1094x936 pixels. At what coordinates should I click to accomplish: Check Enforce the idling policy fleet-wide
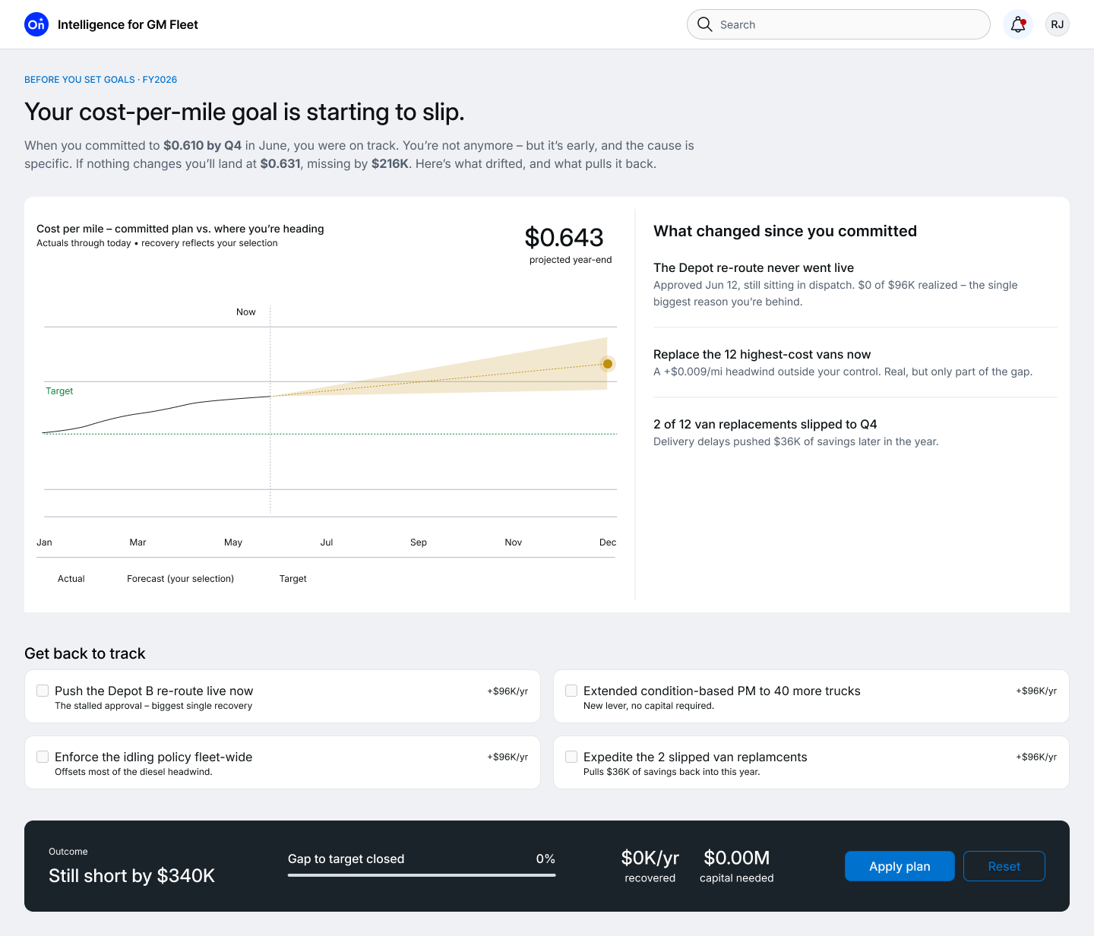pos(43,757)
